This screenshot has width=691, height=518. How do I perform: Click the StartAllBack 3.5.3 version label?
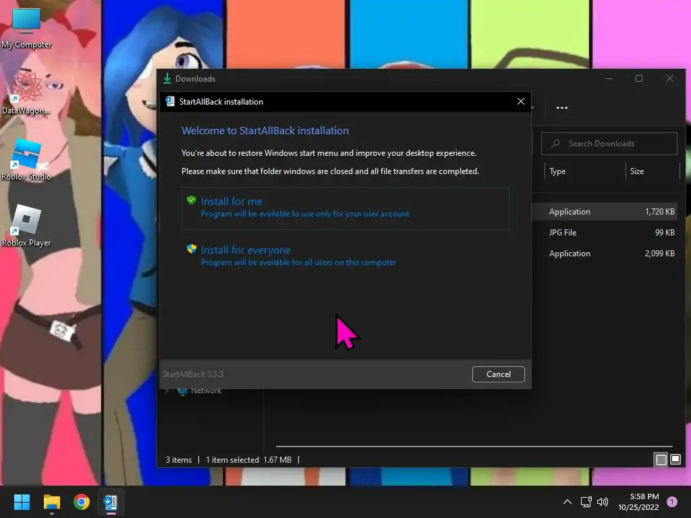pyautogui.click(x=192, y=374)
